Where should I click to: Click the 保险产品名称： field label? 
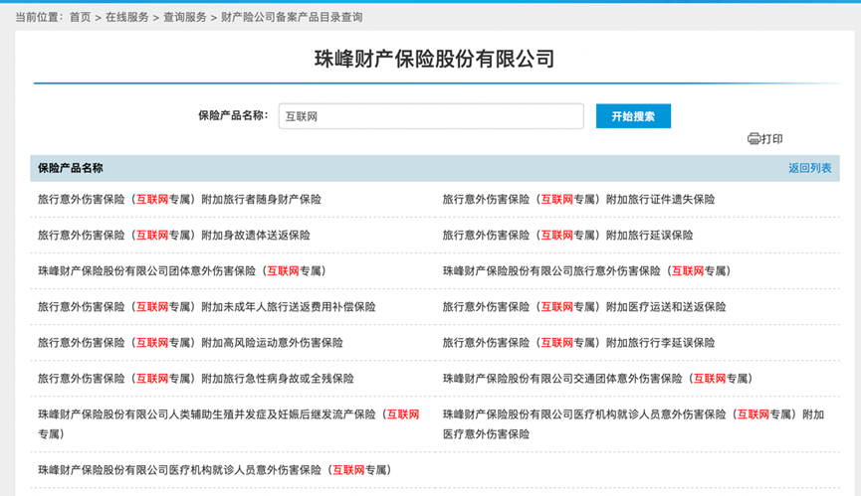coord(233,115)
